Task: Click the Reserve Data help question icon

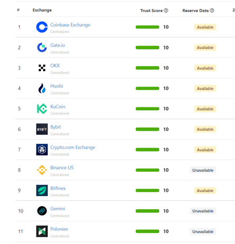Action: 212,11
